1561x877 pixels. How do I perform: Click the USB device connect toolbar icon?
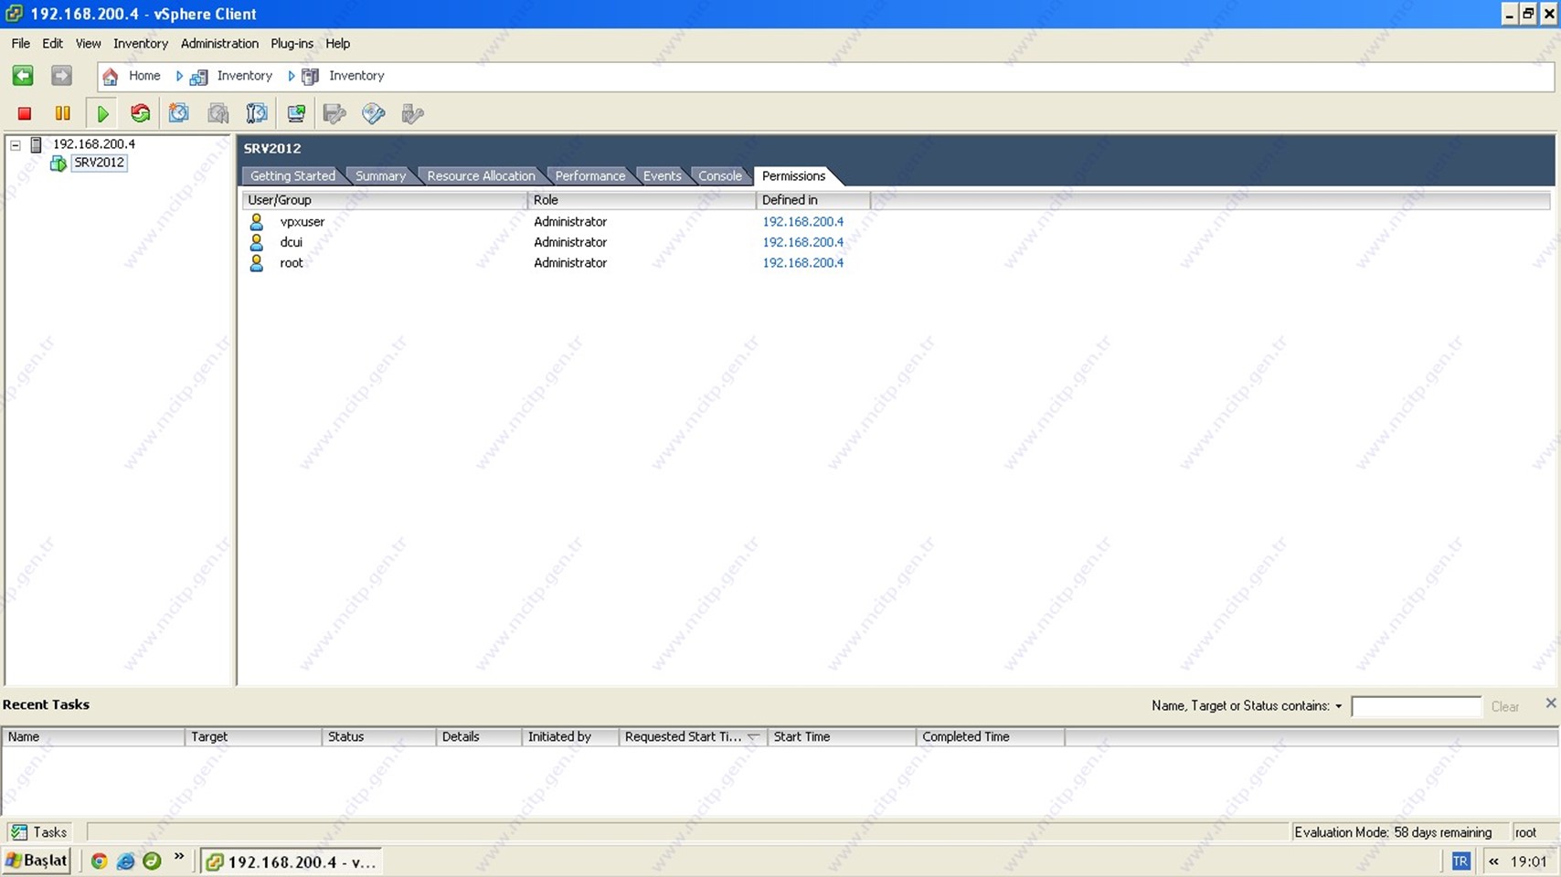click(x=412, y=113)
